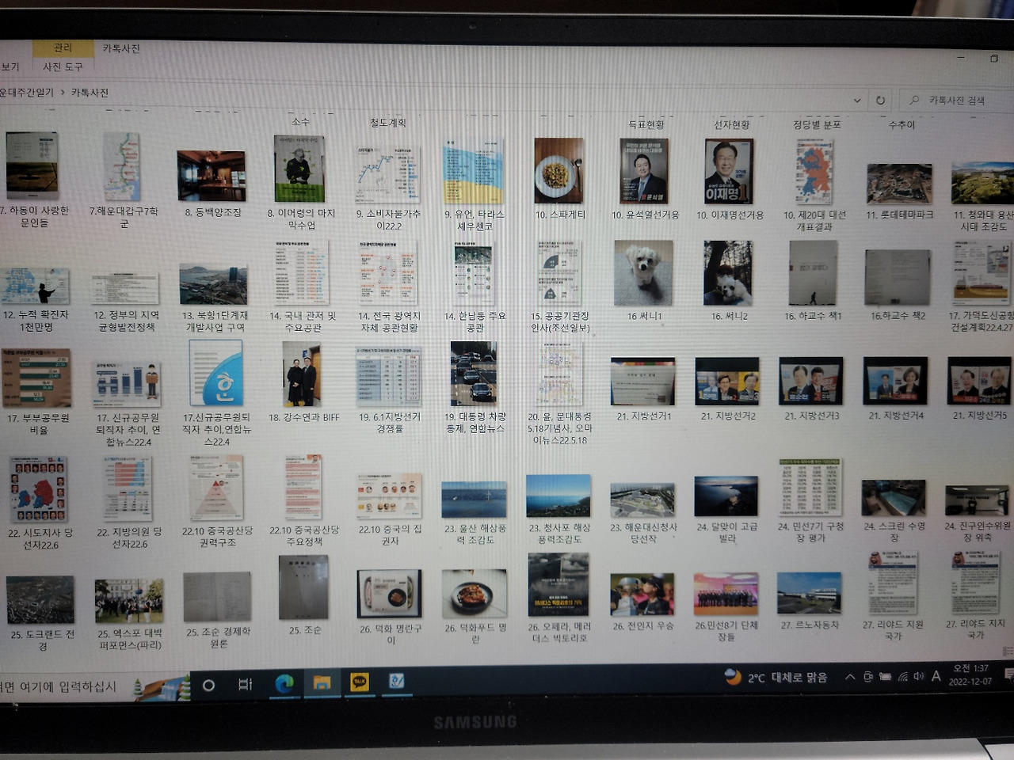The image size is (1014, 760).
Task: Click the 24. 스크린 수영장 thumbnail
Action: pos(894,498)
